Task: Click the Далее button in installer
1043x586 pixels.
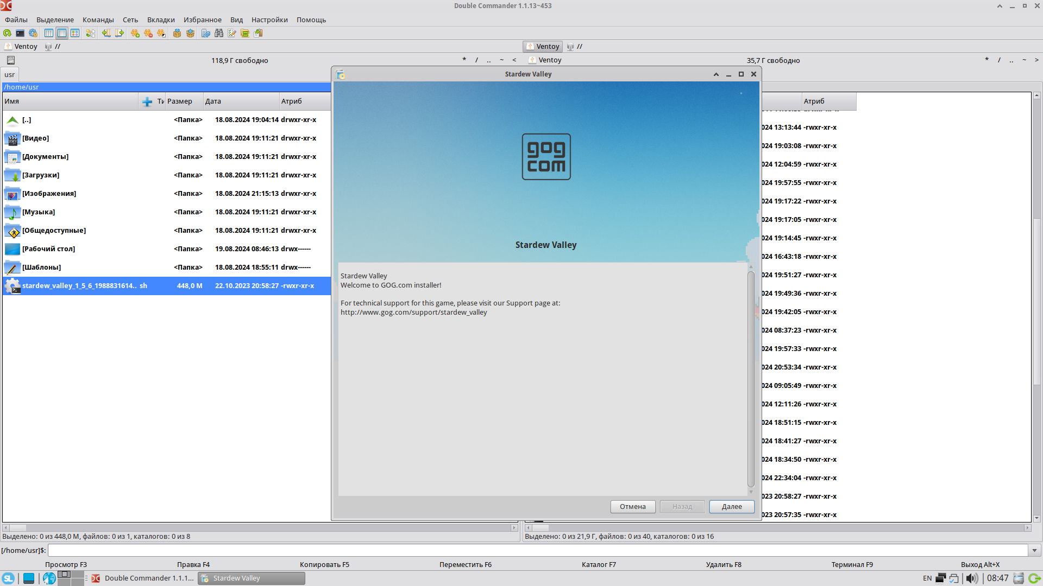Action: (x=731, y=506)
